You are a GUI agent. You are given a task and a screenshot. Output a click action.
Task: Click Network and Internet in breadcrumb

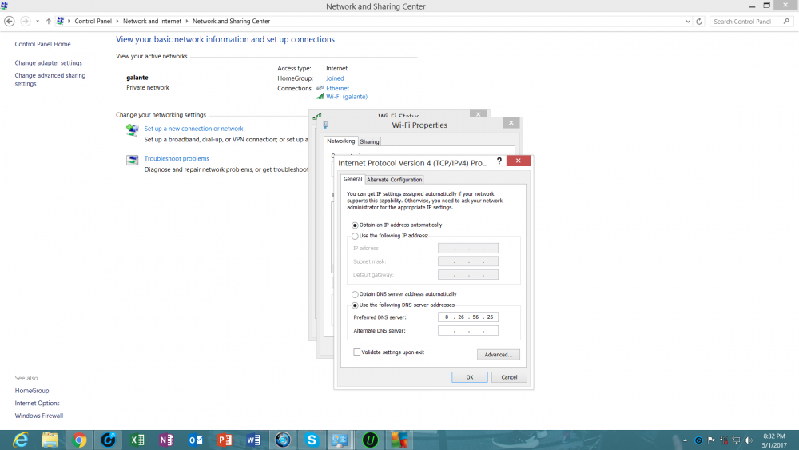tap(152, 22)
